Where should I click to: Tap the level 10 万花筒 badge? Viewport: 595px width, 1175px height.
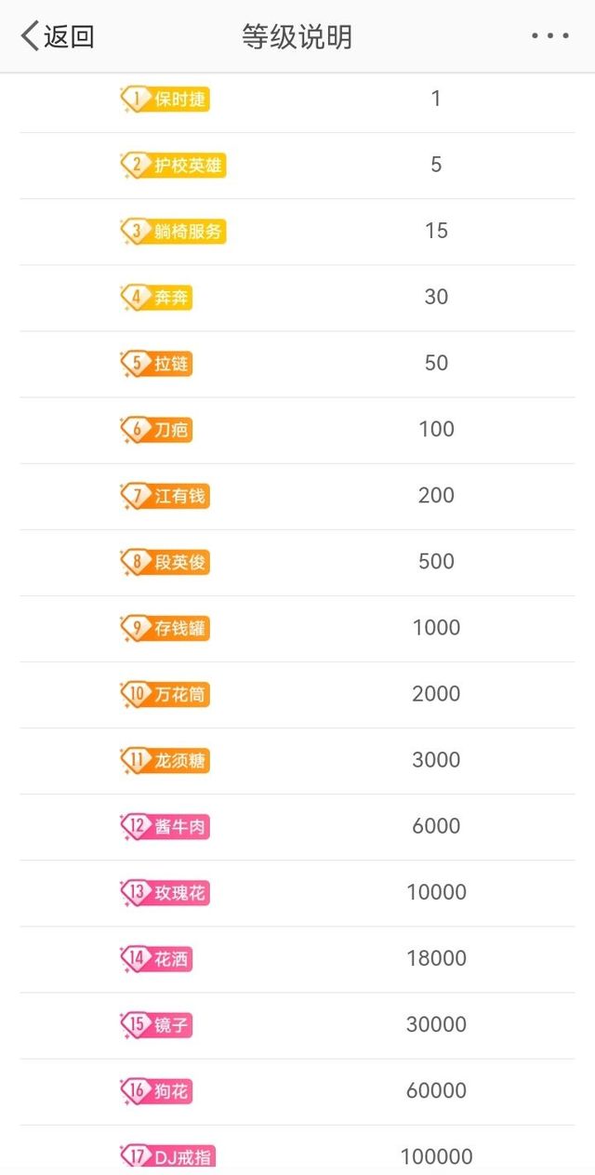coord(165,694)
